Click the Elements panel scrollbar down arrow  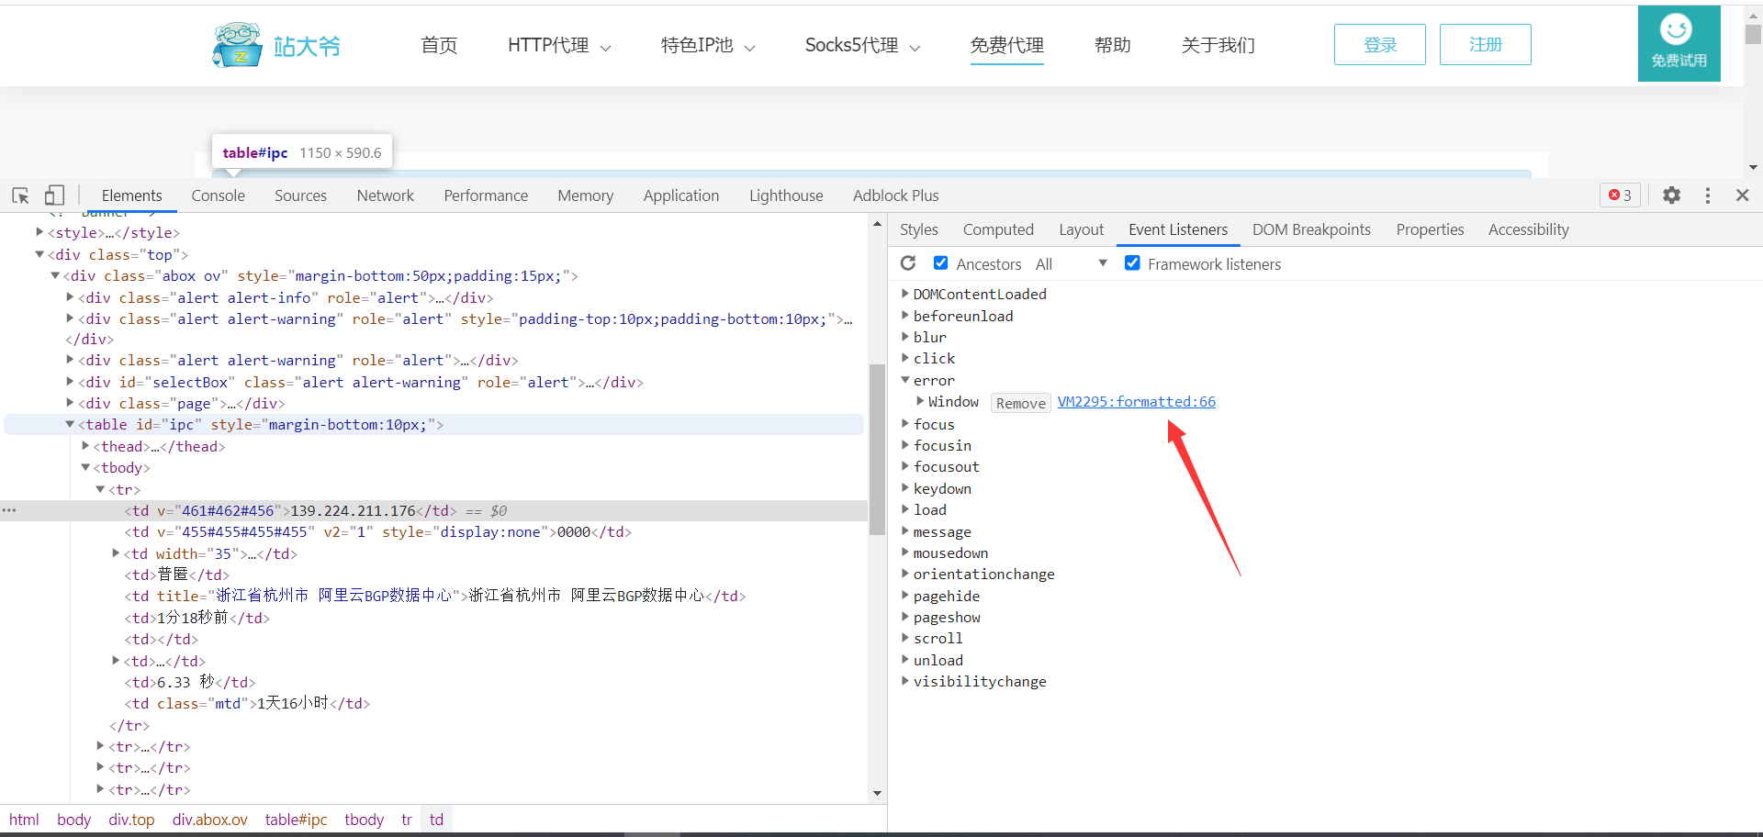[877, 793]
